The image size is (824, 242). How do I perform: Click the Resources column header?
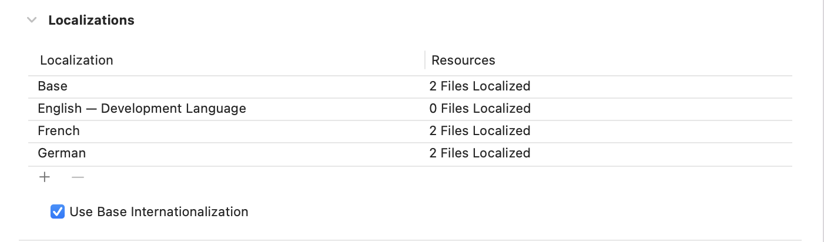[x=463, y=60]
